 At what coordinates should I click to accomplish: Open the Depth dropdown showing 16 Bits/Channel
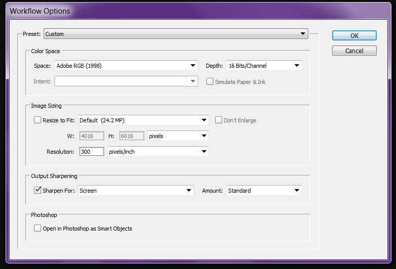[264, 66]
